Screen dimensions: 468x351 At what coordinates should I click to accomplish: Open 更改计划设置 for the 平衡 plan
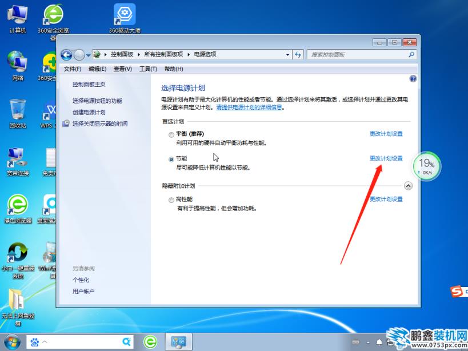click(x=386, y=134)
